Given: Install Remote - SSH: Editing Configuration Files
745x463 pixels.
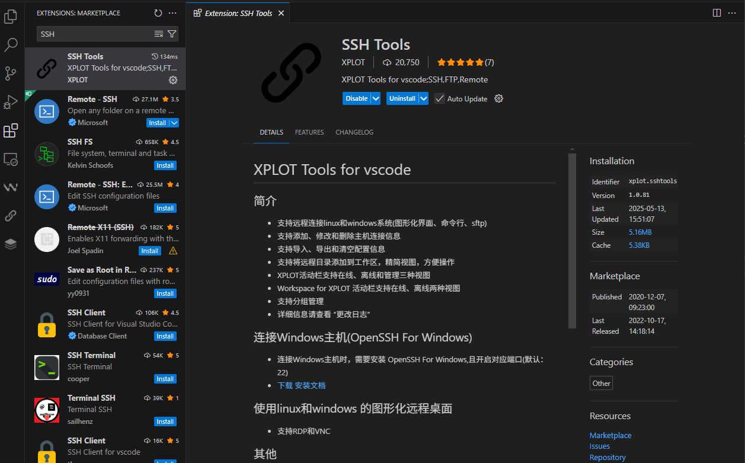Looking at the screenshot, I should pyautogui.click(x=165, y=208).
